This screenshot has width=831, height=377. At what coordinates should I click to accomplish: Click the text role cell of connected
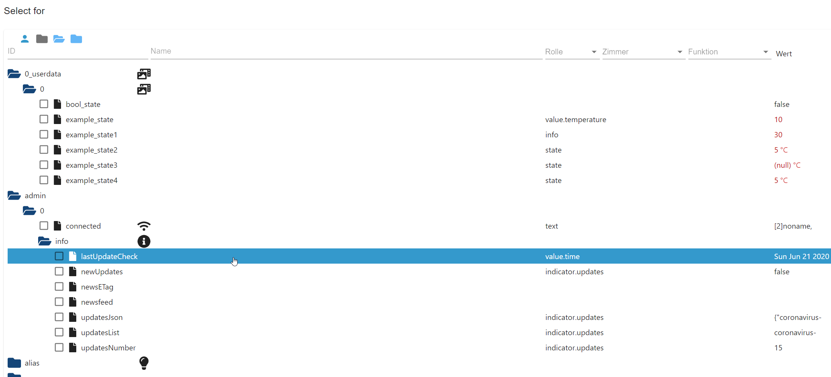[x=551, y=226]
